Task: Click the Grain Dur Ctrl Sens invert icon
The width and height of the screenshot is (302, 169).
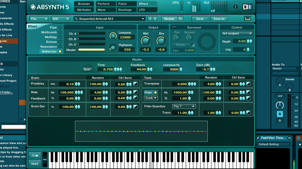Action: click(135, 107)
